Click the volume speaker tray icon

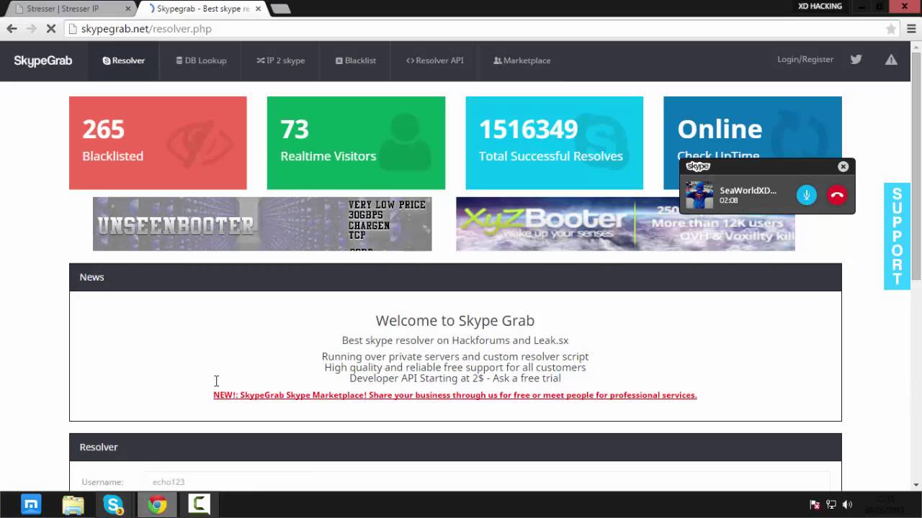coord(847,504)
